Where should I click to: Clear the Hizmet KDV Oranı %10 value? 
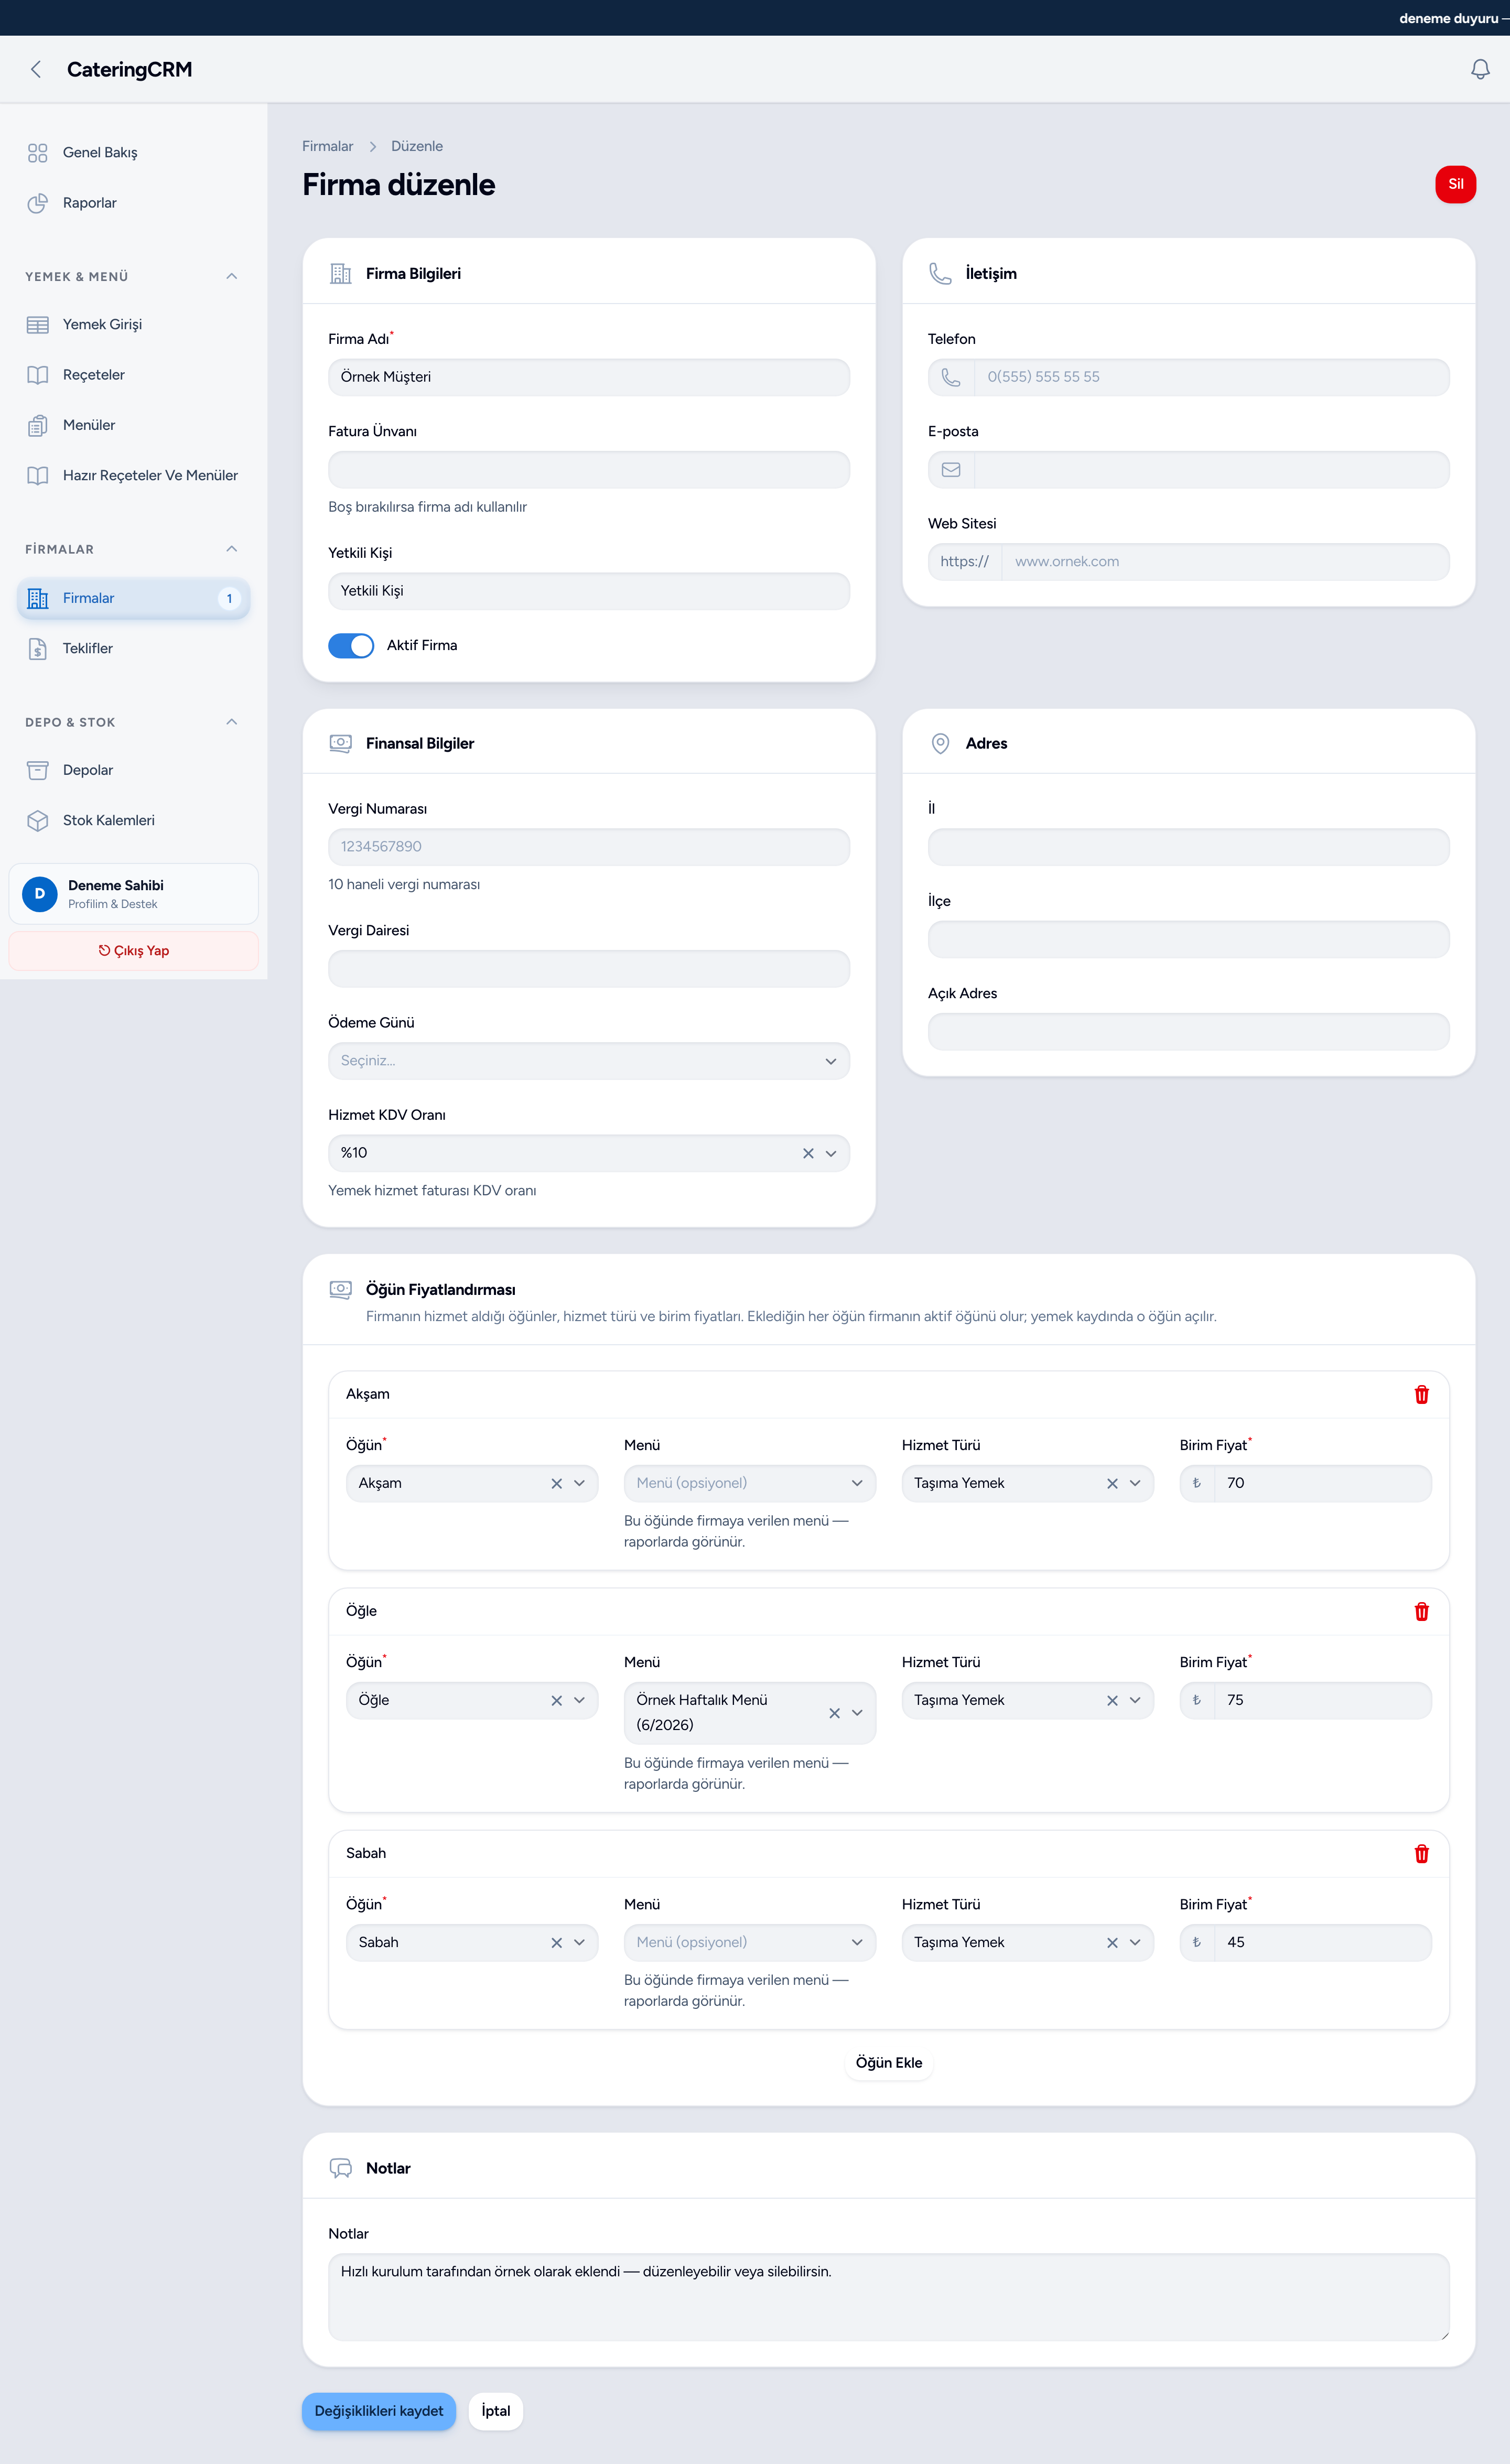click(x=808, y=1153)
